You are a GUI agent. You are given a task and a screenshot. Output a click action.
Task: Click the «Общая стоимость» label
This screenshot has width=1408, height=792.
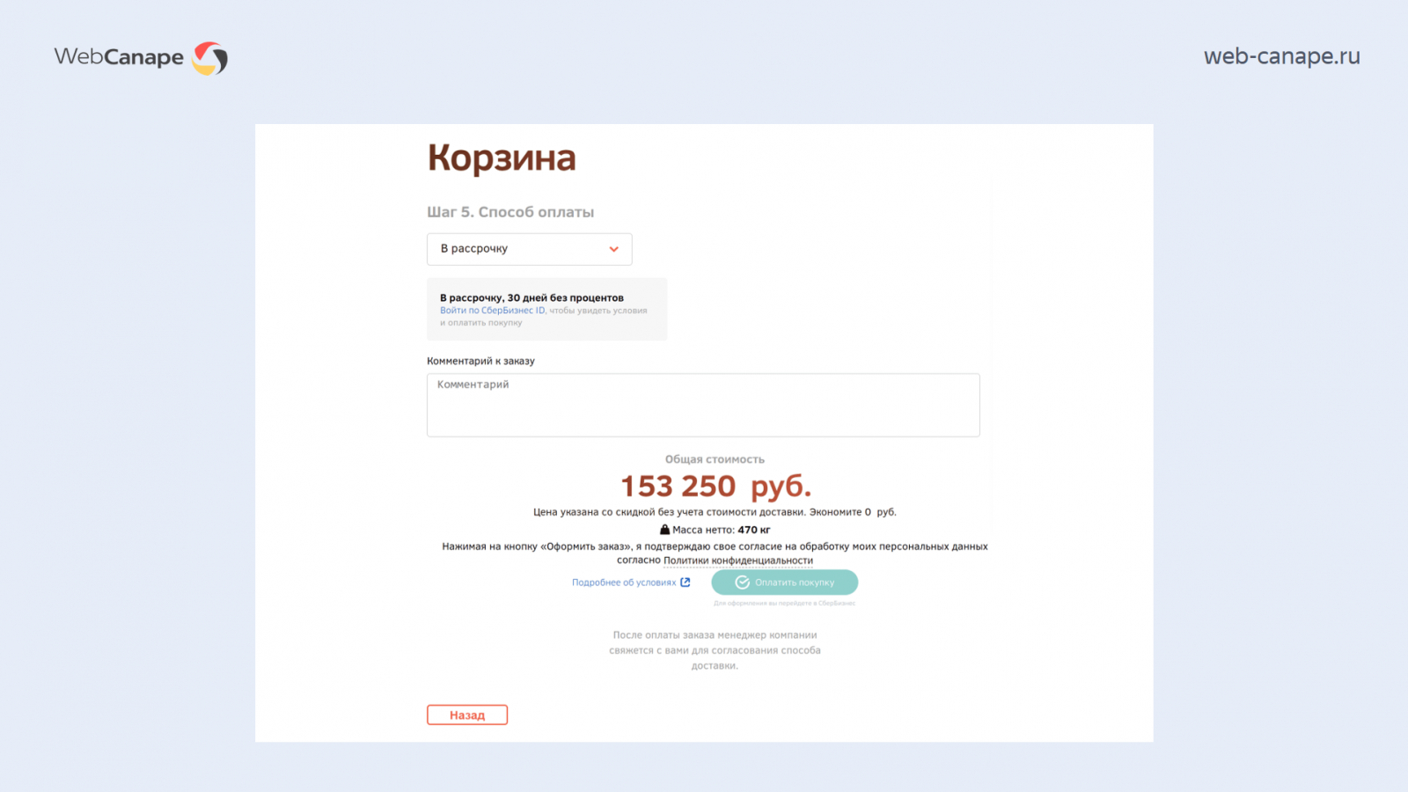click(x=715, y=459)
